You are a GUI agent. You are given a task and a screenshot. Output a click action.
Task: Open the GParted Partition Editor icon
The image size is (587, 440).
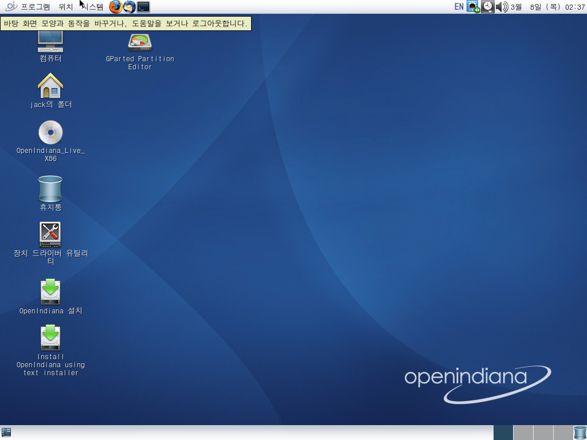[140, 44]
